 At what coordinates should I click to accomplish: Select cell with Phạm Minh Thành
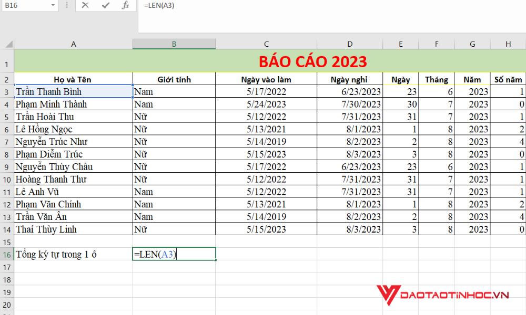(74, 104)
